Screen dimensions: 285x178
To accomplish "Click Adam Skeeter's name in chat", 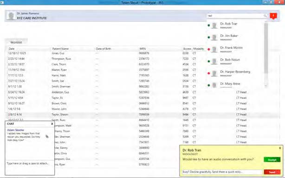I will (x=16, y=130).
